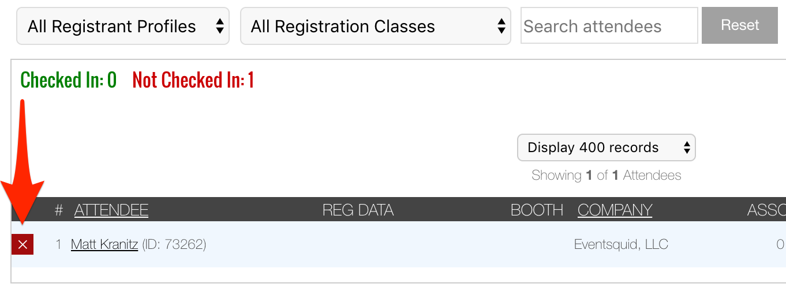The height and width of the screenshot is (295, 786).
Task: Open Matt Kranitz attendee link
Action: click(104, 244)
